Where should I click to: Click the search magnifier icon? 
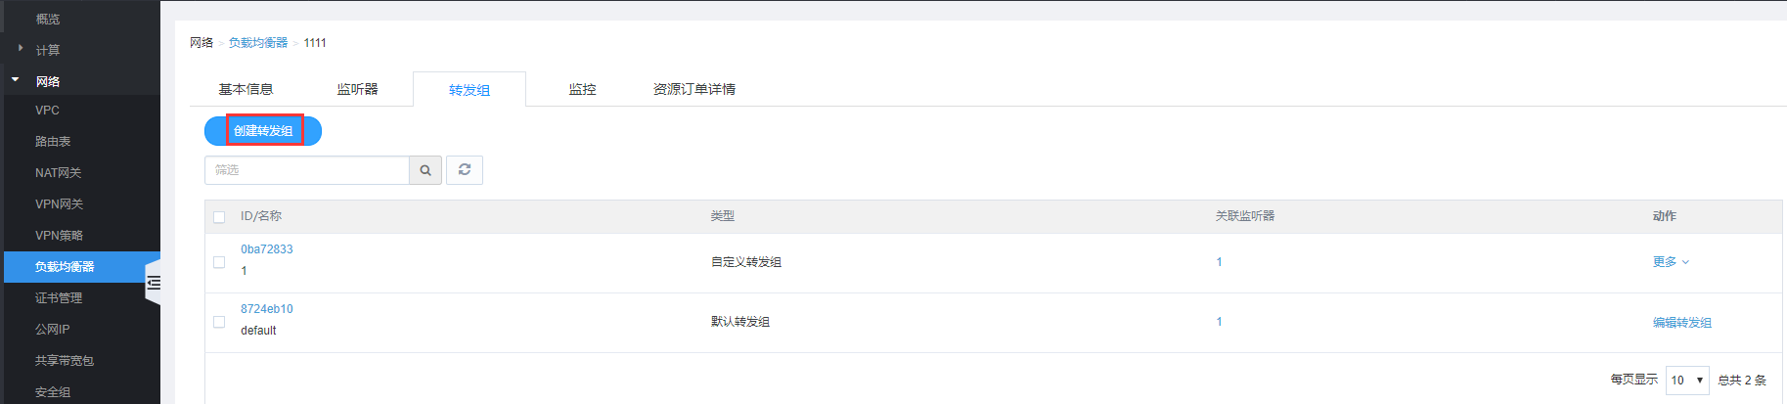click(425, 170)
